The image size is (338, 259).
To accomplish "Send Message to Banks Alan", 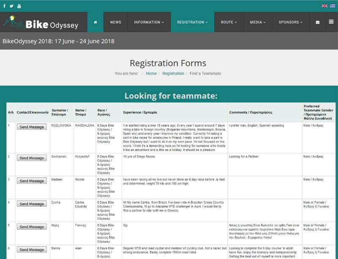I will (x=32, y=250).
